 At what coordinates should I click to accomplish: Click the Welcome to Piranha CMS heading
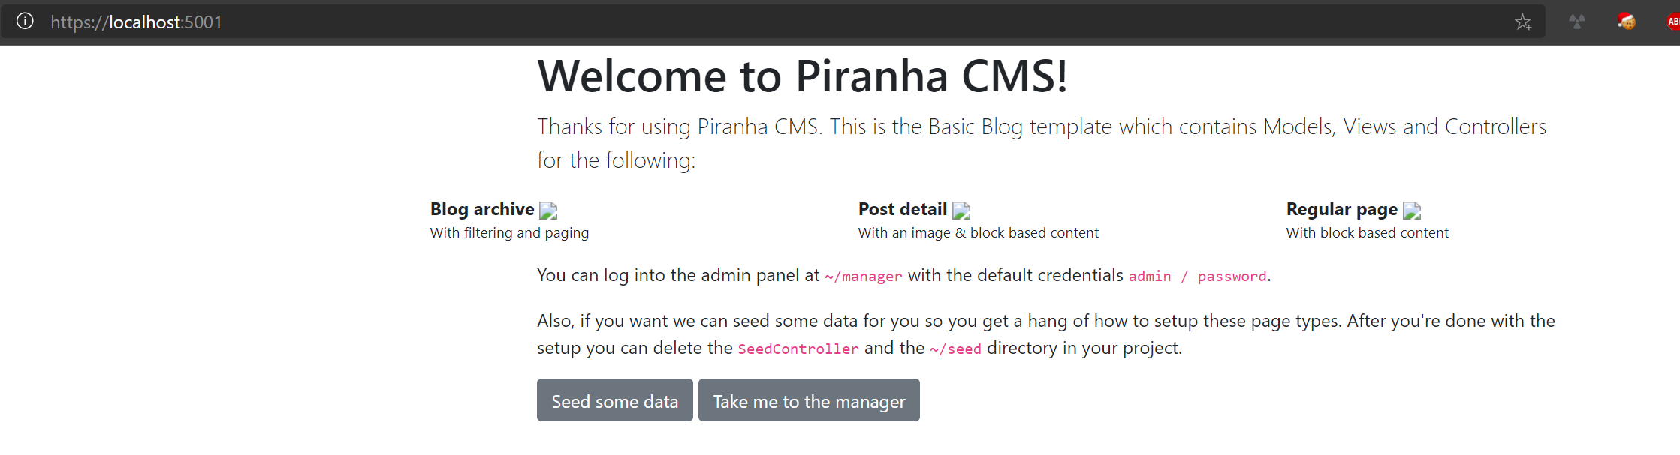click(804, 75)
